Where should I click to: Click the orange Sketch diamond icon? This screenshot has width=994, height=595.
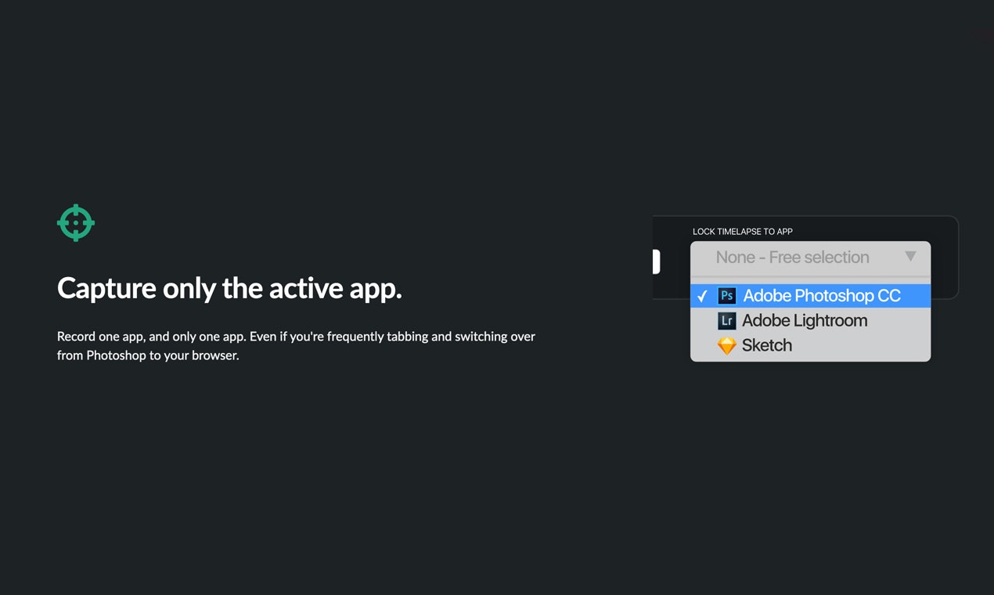coord(727,345)
